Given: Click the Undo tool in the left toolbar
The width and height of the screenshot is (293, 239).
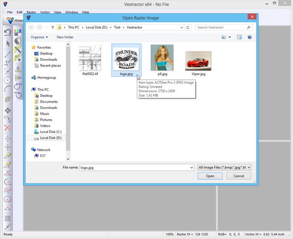Looking at the screenshot, I should click(x=7, y=32).
